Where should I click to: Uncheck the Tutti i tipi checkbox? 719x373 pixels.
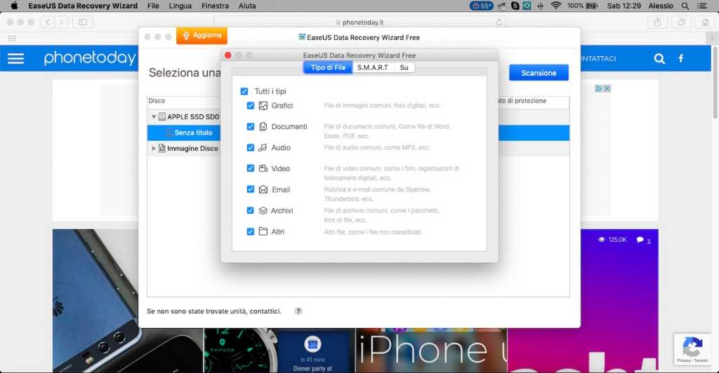click(x=244, y=92)
